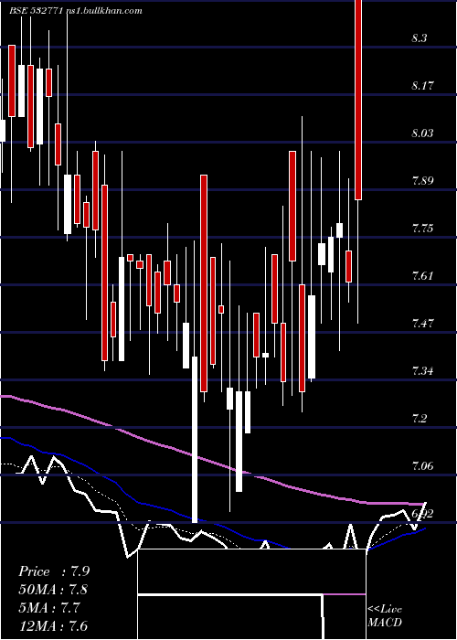Select the tall red candle at the chart's right edge
This screenshot has height=640, width=457.
tap(358, 100)
